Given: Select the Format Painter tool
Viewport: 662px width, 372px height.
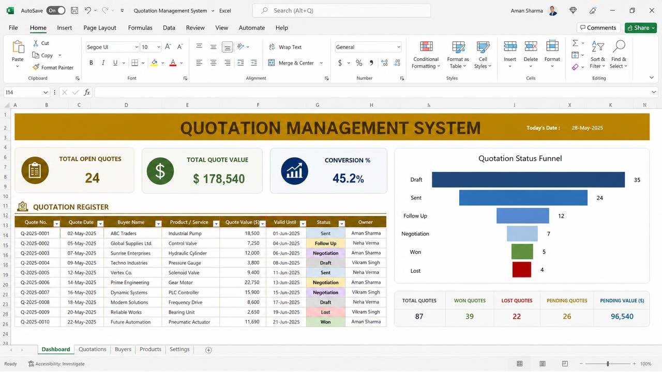Looking at the screenshot, I should pos(53,68).
